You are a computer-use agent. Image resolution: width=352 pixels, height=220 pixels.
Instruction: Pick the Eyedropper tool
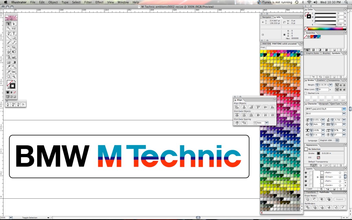pos(9,67)
